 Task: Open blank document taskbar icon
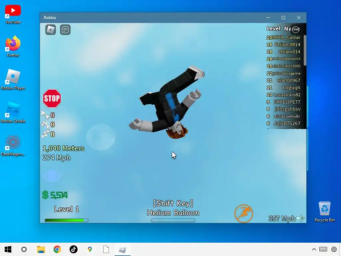106,249
